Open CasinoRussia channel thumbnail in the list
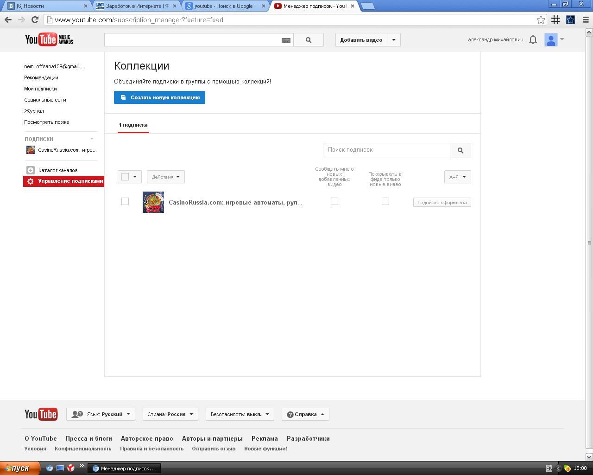This screenshot has height=475, width=593. pyautogui.click(x=153, y=202)
